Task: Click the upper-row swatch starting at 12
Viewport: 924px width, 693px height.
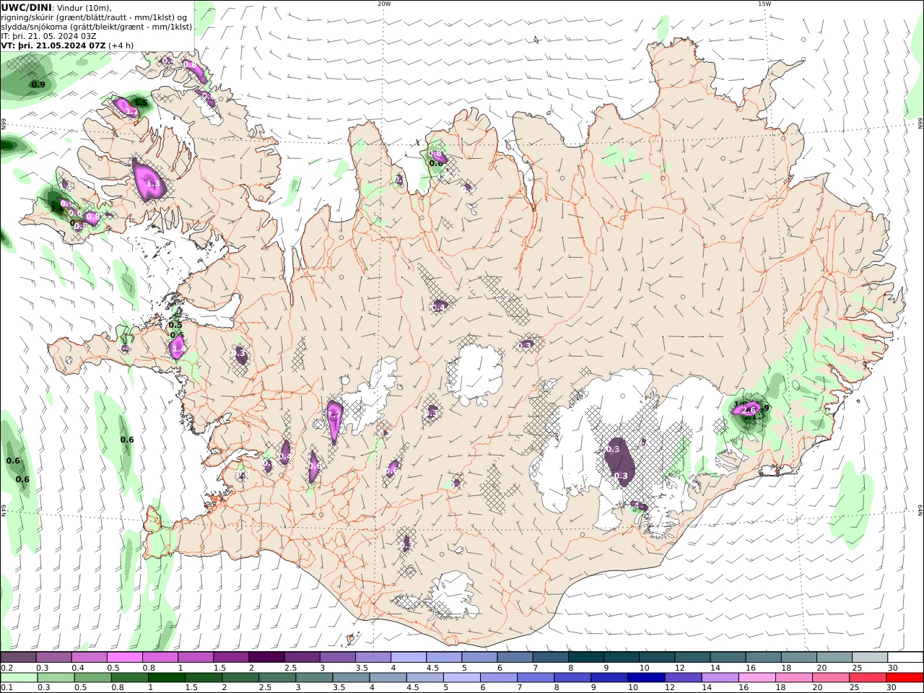Action: tap(692, 658)
